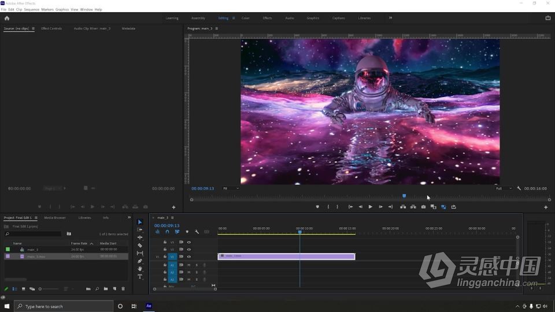Click New Item icon in Project panel
Viewport: 555px width, 312px height.
[x=114, y=289]
